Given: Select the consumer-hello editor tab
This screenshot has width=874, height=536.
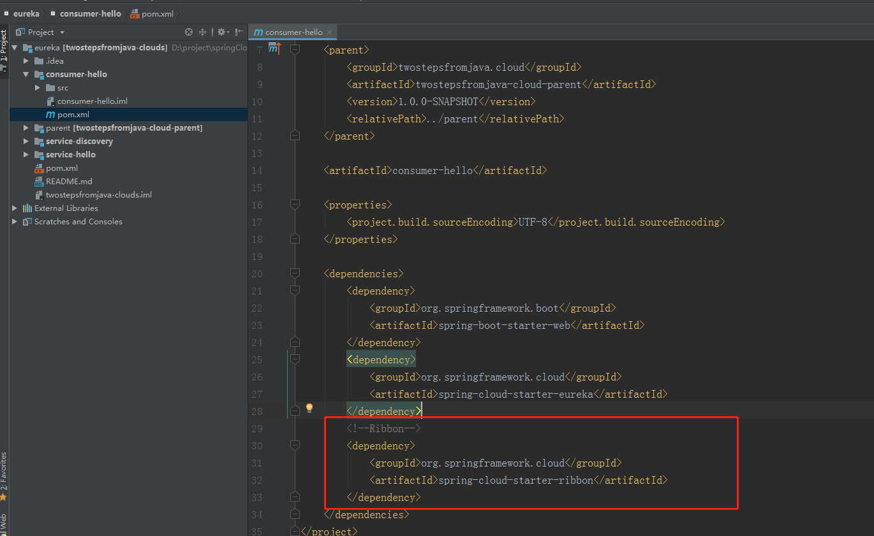Looking at the screenshot, I should point(293,32).
